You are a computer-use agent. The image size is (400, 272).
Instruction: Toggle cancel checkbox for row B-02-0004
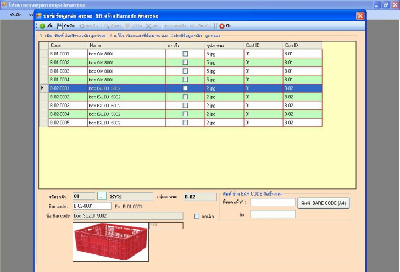(185, 114)
